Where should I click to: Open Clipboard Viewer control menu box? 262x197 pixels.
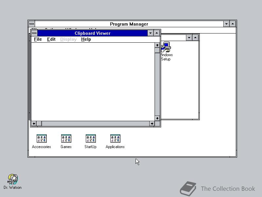point(34,33)
